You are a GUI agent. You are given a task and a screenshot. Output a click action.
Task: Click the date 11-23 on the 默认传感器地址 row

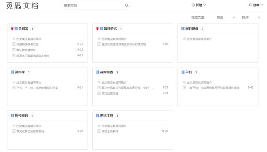click(x=79, y=50)
